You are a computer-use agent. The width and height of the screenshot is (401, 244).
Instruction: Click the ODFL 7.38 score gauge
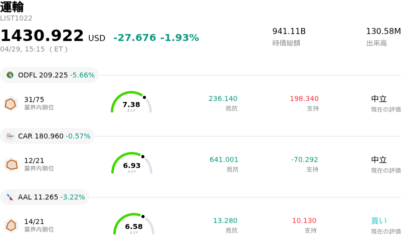[x=131, y=102]
